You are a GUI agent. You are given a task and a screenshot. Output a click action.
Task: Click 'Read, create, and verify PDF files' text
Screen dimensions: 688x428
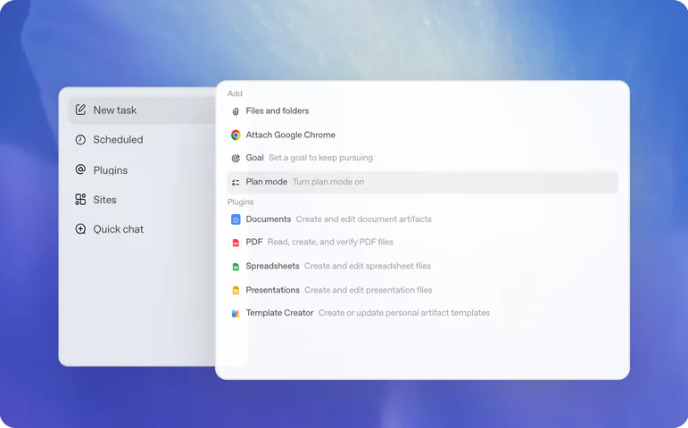[330, 242]
